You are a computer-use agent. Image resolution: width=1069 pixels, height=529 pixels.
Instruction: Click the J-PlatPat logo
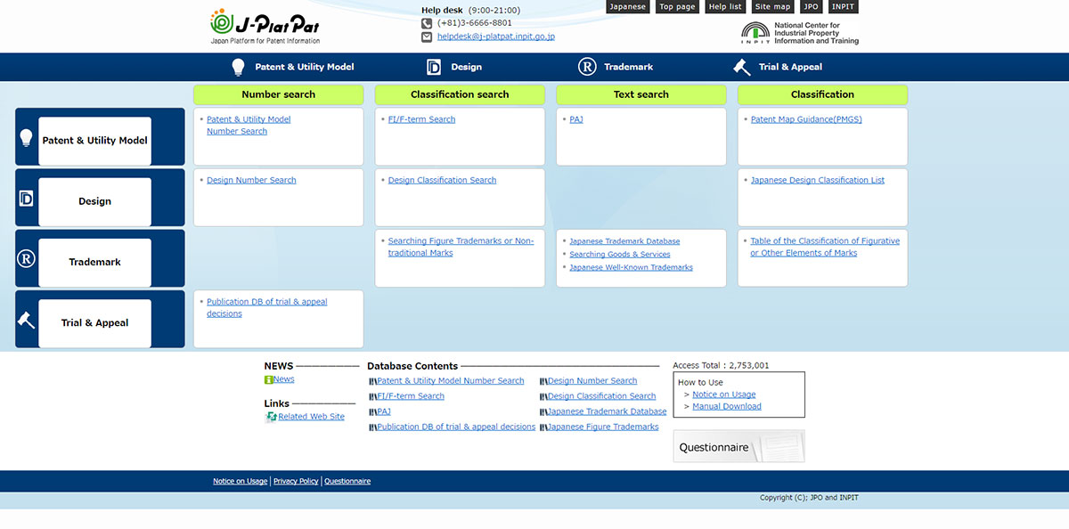265,26
